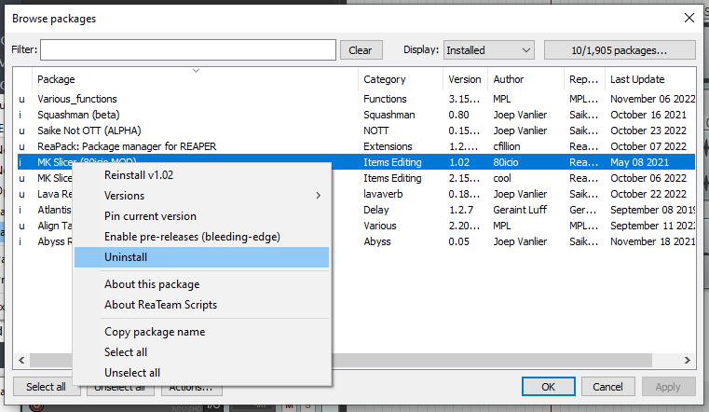Click the horizontal scrollbar right arrow
709x412 pixels.
(x=688, y=360)
